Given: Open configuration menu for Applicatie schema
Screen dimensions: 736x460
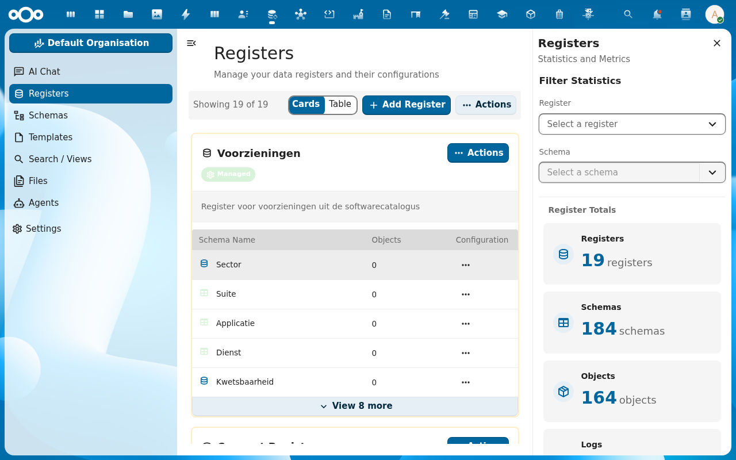Looking at the screenshot, I should click(466, 324).
